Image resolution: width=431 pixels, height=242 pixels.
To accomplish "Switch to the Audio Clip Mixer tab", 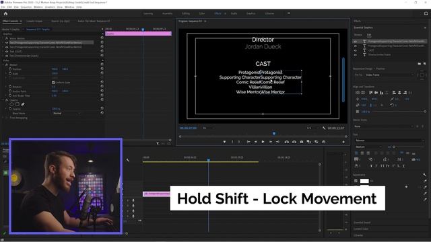I will click(x=94, y=21).
